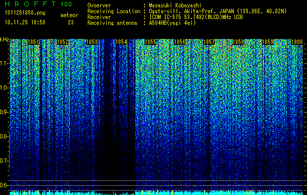The height and width of the screenshot is (195, 307).
Task: Click the 1.0 frequency axis label
Action: [x=4, y=88]
